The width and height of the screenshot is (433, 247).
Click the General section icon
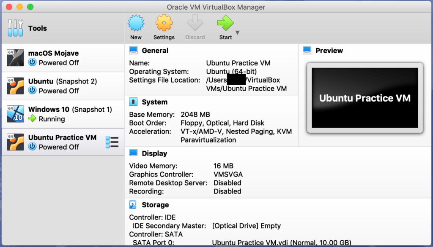[133, 51]
